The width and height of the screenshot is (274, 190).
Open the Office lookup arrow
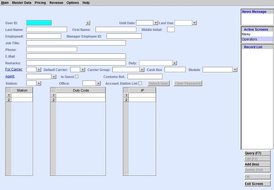99,83
